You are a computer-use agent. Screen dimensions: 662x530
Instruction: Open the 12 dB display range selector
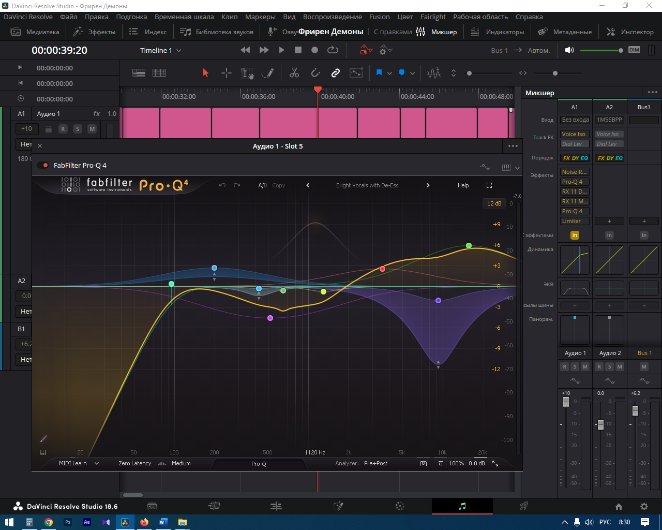(494, 203)
